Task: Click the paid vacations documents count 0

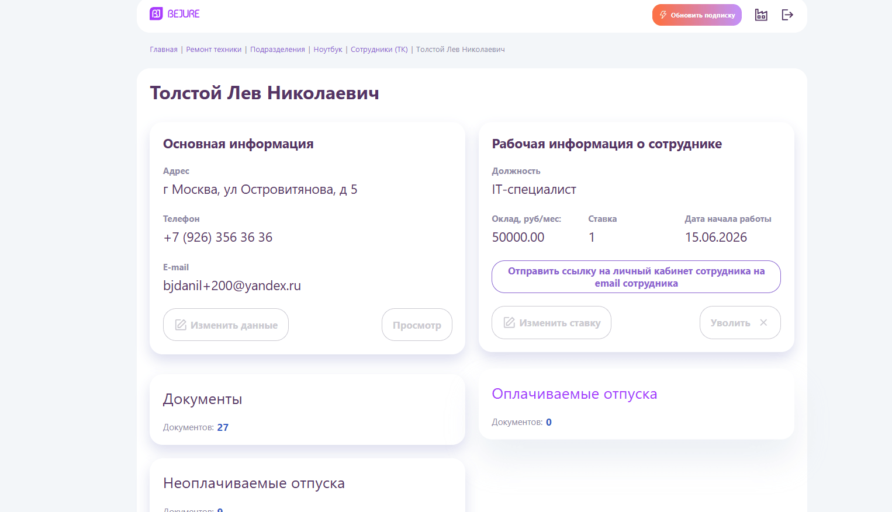Action: (549, 422)
